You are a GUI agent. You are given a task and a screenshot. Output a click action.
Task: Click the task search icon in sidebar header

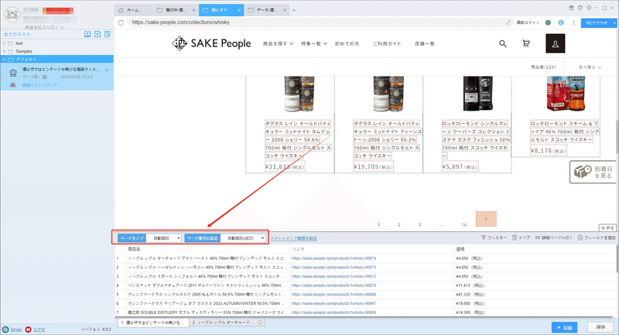point(108,34)
